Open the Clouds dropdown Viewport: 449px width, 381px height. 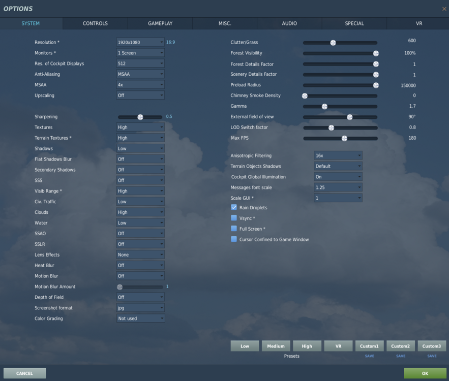(x=140, y=212)
